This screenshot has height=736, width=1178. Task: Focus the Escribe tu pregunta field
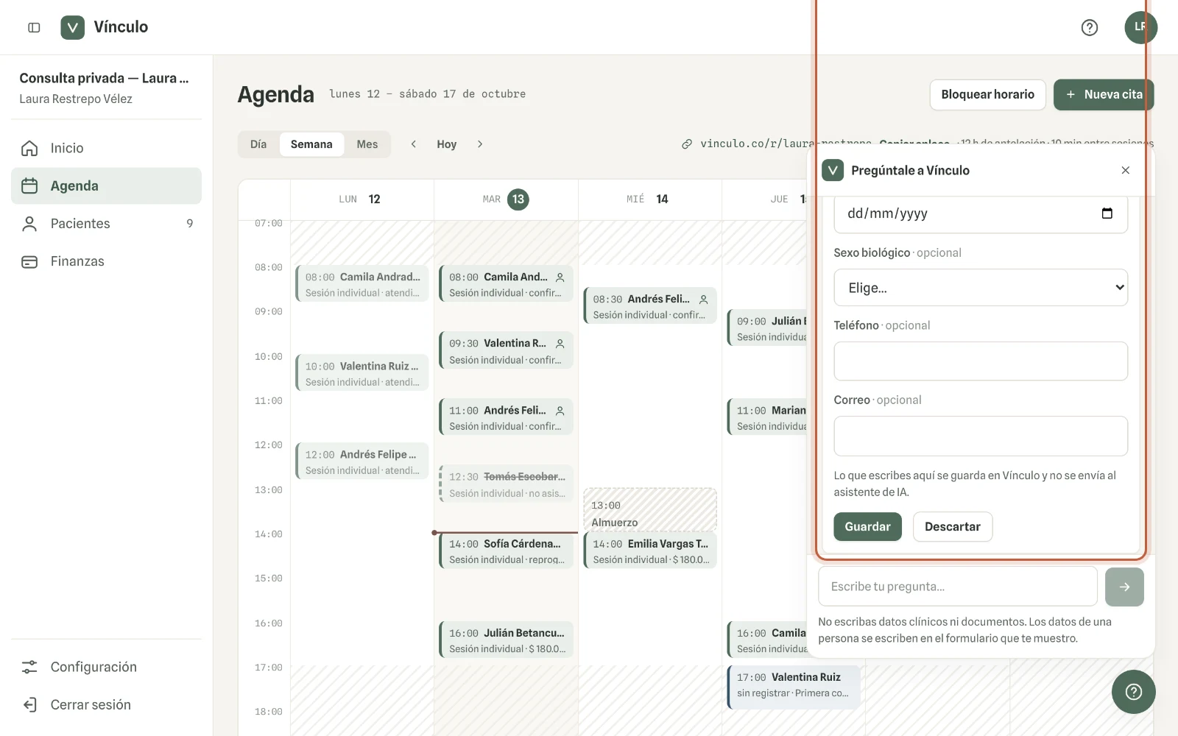(x=957, y=587)
